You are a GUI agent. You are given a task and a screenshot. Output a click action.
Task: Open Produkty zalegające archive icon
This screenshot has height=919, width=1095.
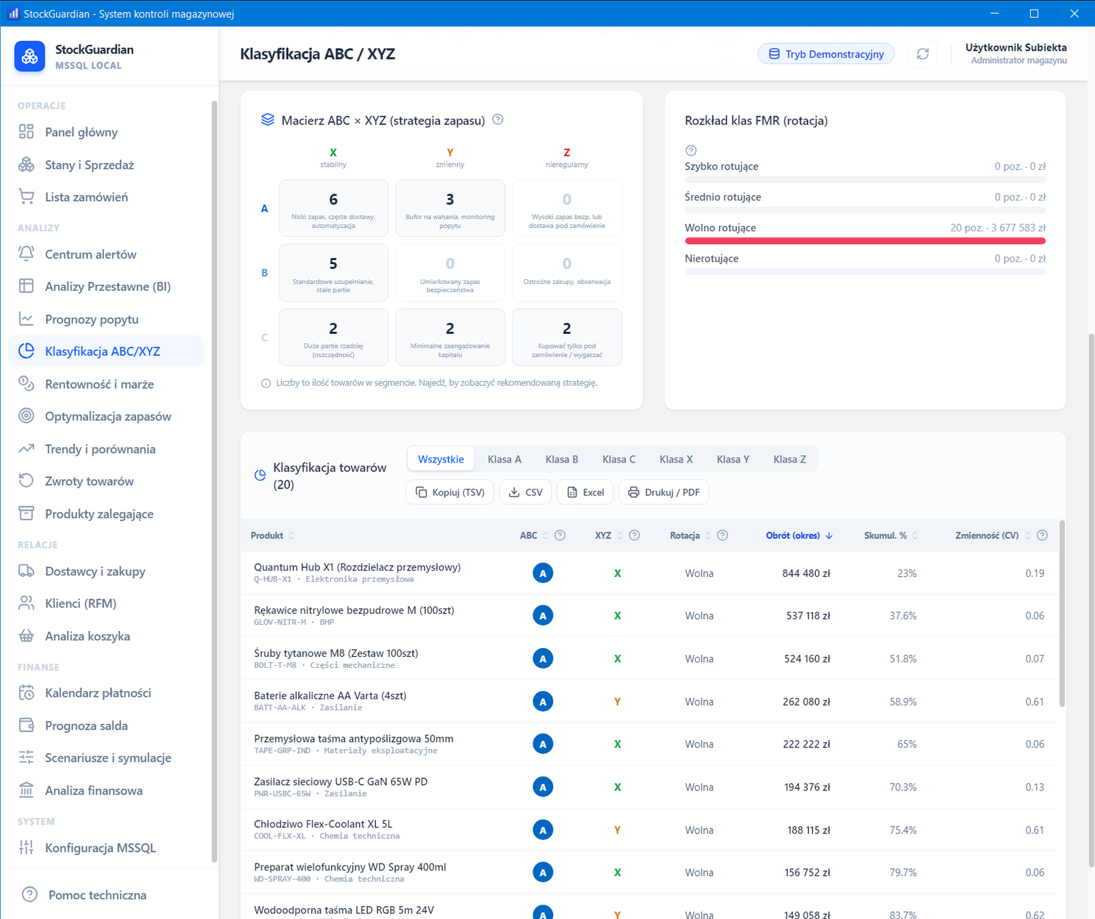click(26, 514)
